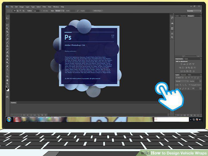Select the Crop tool

[x=7, y=32]
